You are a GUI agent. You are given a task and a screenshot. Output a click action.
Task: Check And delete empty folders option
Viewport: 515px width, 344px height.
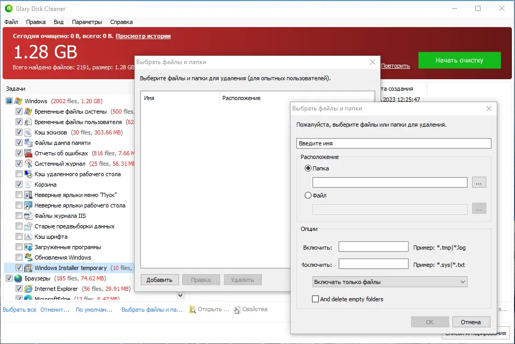click(x=315, y=299)
